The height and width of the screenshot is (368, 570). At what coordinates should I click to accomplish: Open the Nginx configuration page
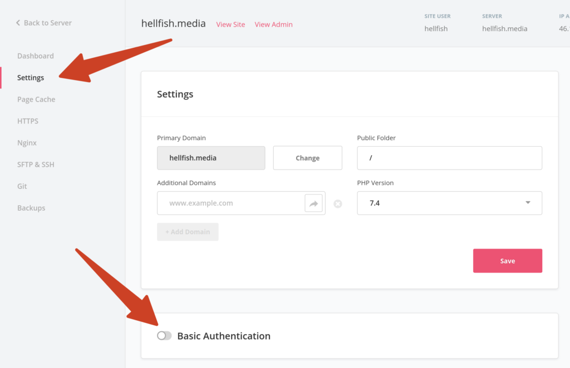[x=27, y=142]
